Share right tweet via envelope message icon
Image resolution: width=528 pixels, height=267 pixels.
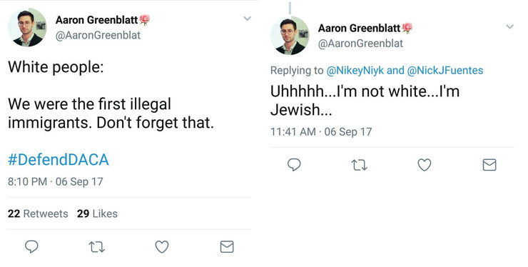pos(489,165)
